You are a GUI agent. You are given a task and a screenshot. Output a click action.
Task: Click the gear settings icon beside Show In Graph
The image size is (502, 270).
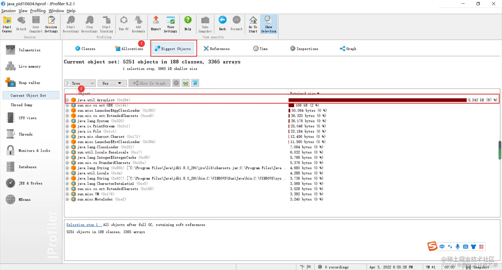click(x=176, y=83)
